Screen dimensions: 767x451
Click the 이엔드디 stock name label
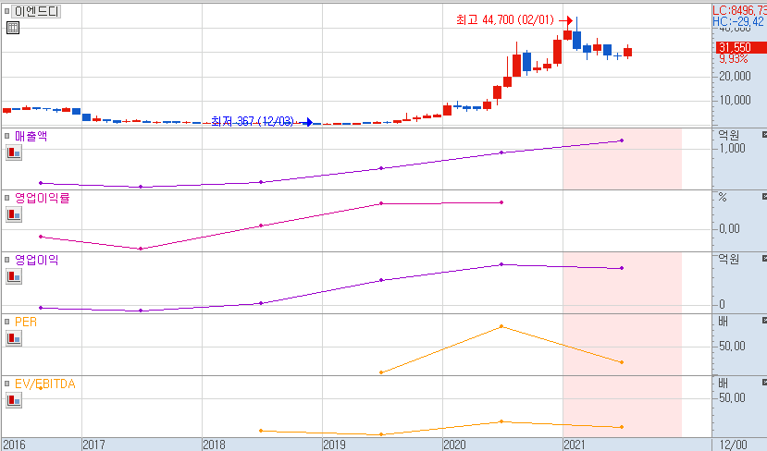[x=36, y=11]
